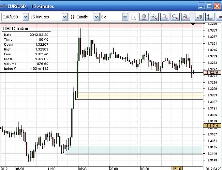Click the zoom out magnifier
This screenshot has height=170, width=222.
(x=175, y=17)
